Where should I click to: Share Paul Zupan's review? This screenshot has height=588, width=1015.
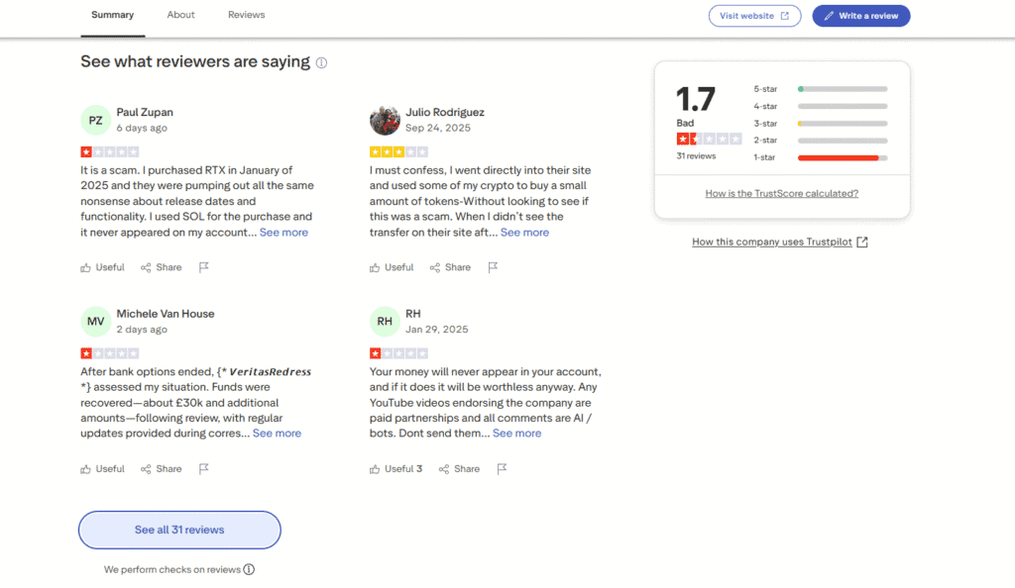click(x=162, y=267)
